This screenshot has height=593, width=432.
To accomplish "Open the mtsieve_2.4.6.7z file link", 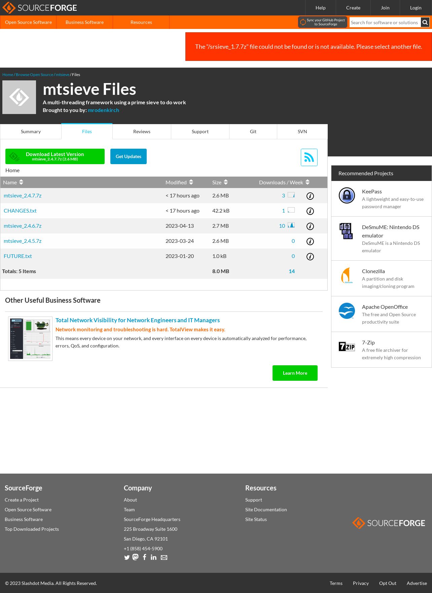I will click(x=23, y=226).
